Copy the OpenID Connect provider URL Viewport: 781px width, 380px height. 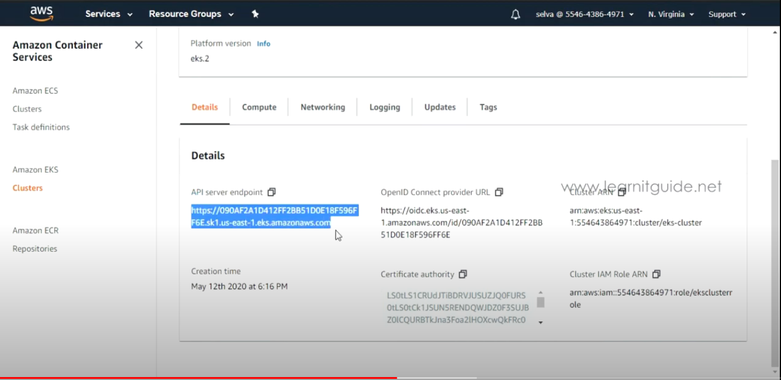[x=499, y=192]
